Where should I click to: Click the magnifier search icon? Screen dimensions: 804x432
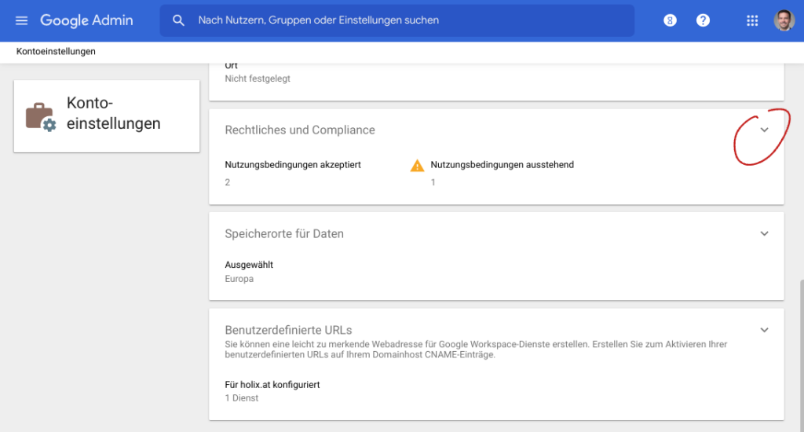[x=179, y=20]
